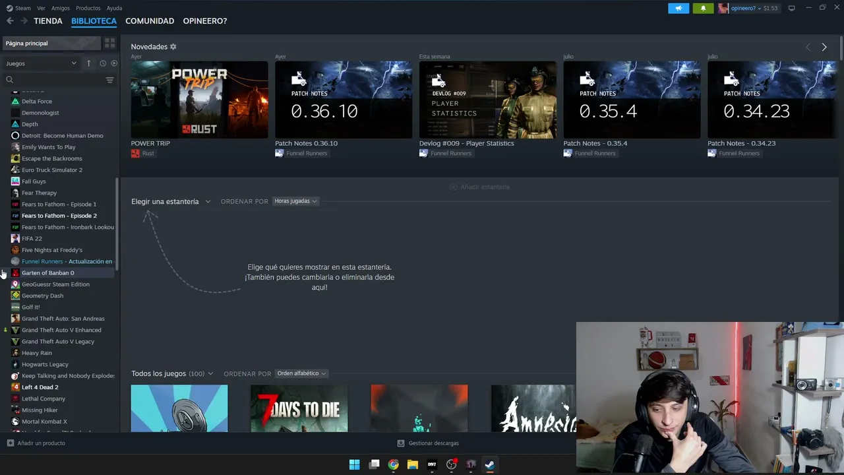Click the Geometry Dash game icon
The image size is (844, 475).
[x=15, y=296]
